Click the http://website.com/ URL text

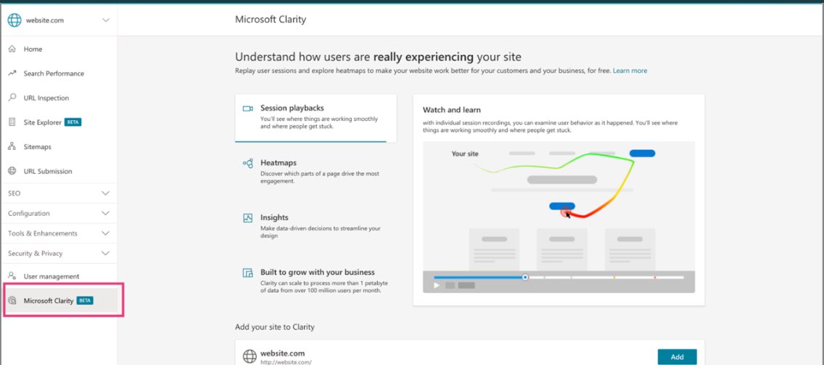coord(286,362)
